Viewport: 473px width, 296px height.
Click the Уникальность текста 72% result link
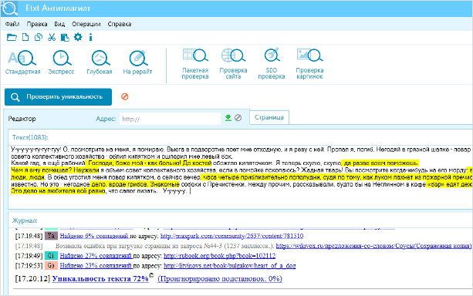pos(100,278)
